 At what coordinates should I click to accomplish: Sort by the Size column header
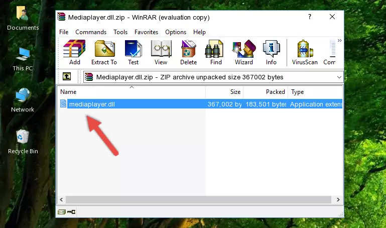coord(224,92)
